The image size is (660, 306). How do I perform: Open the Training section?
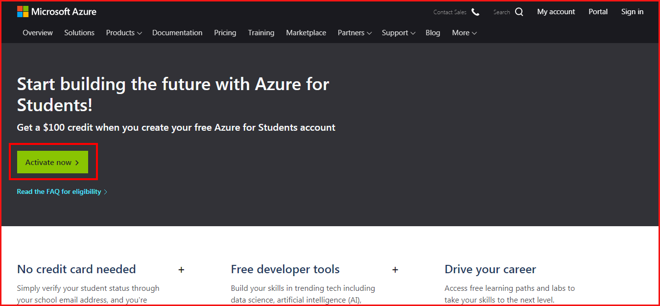pos(261,33)
